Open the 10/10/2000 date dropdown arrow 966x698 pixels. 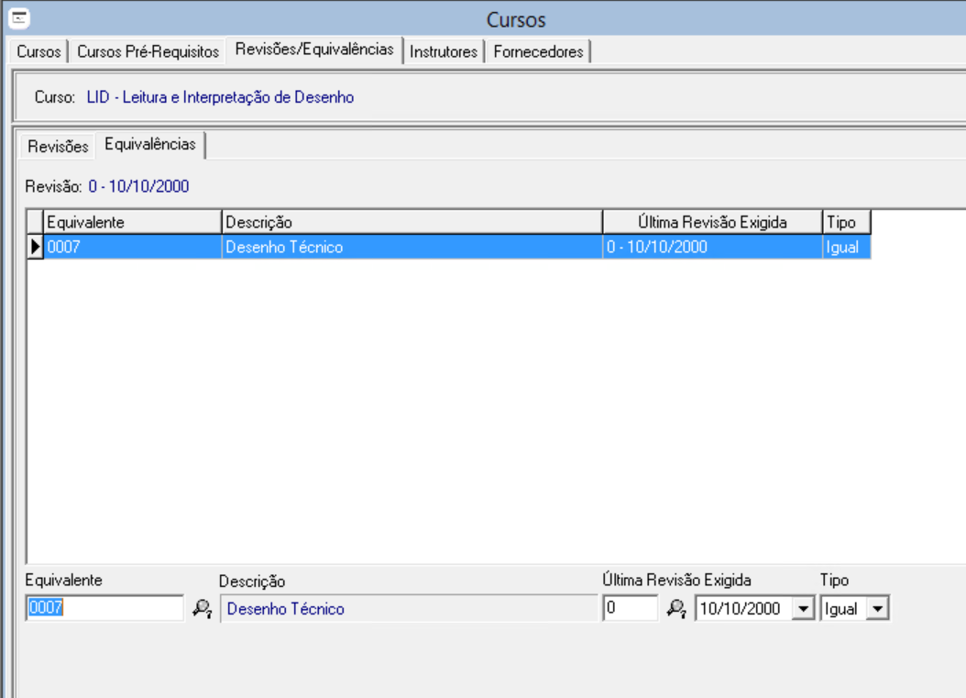tap(804, 609)
